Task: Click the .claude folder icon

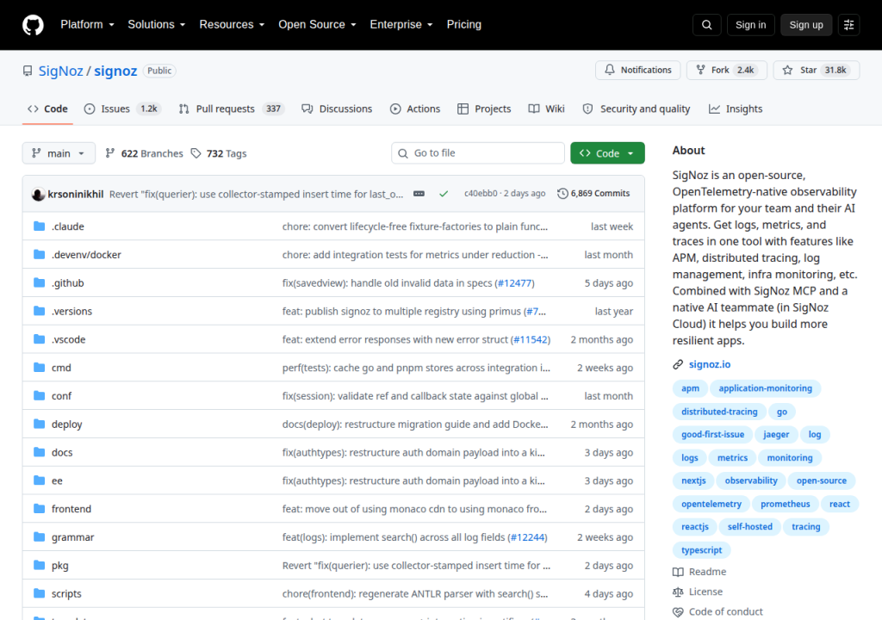Action: coord(40,226)
